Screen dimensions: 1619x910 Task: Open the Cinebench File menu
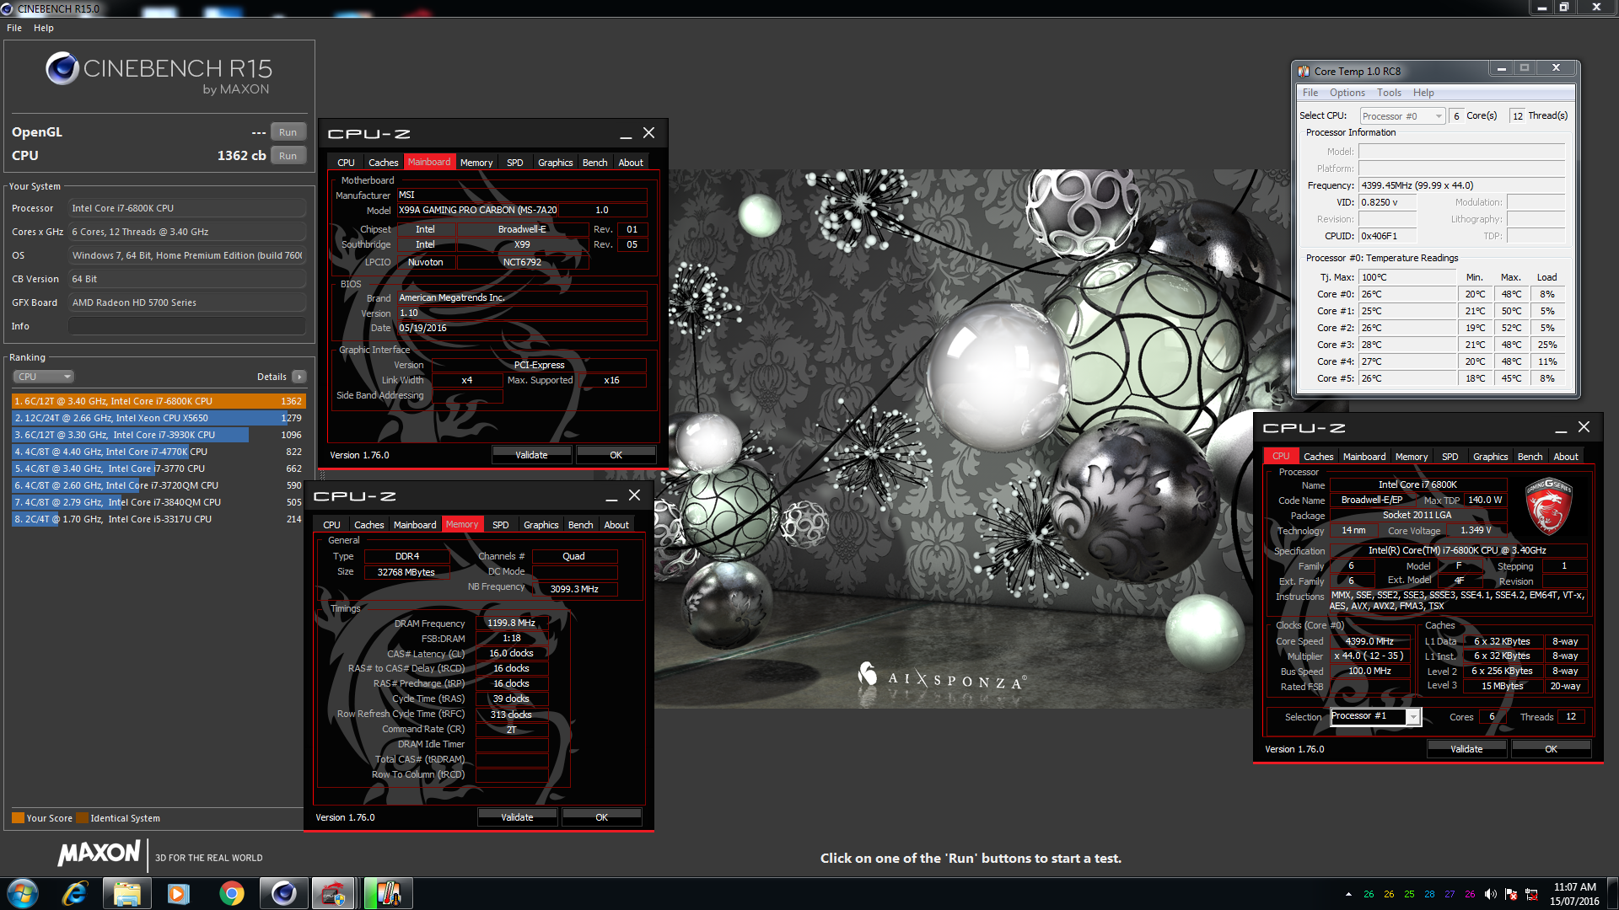(x=14, y=28)
